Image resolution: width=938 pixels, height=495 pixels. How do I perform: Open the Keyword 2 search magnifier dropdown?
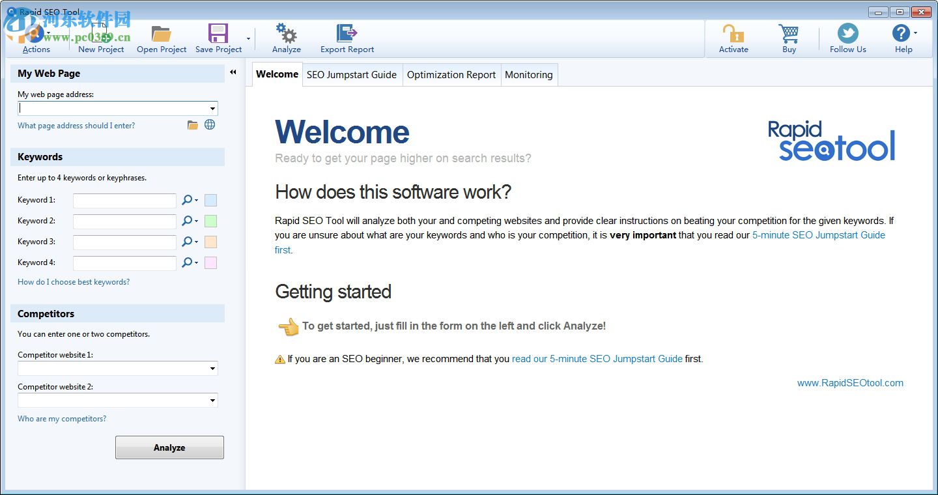point(190,221)
